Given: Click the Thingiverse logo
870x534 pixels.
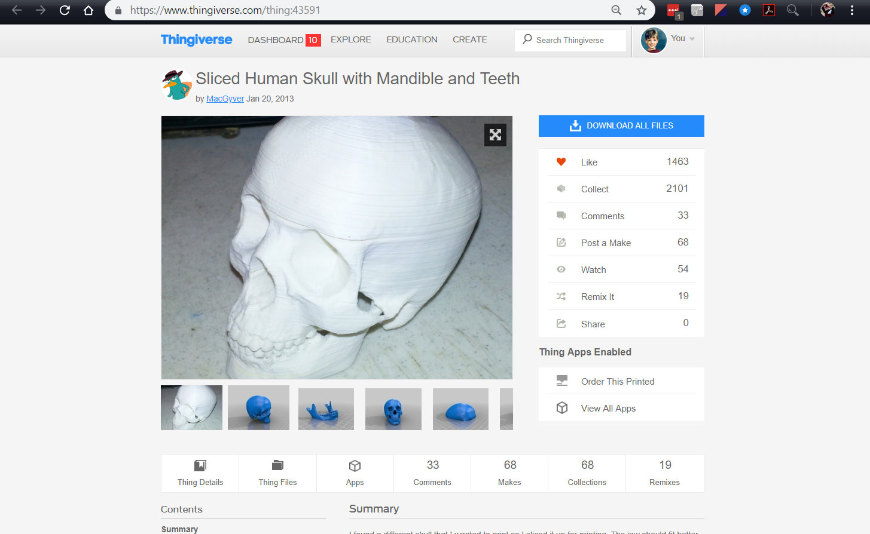Looking at the screenshot, I should tap(196, 39).
